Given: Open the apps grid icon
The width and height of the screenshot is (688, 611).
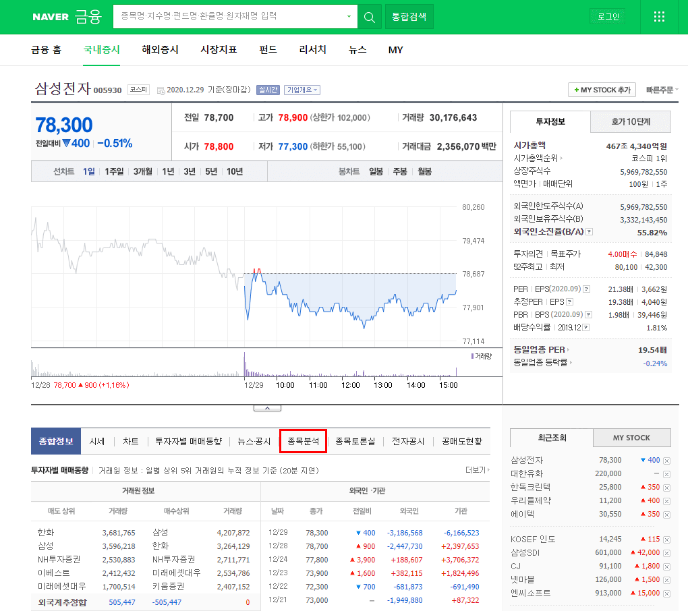Looking at the screenshot, I should [x=659, y=17].
